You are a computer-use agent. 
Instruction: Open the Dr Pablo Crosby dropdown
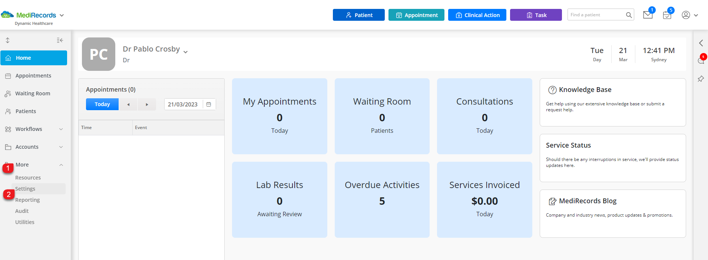(185, 52)
